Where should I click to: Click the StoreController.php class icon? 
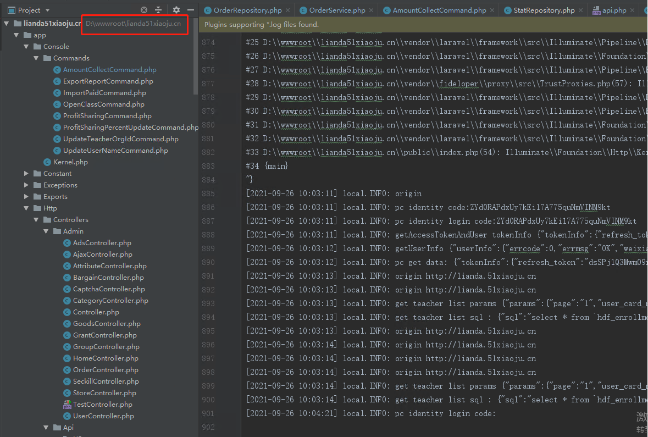click(67, 393)
